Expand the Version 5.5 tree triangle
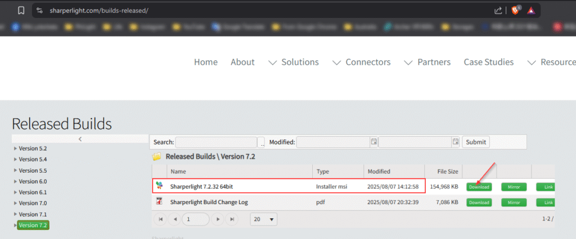Image resolution: width=576 pixels, height=239 pixels. click(15, 170)
